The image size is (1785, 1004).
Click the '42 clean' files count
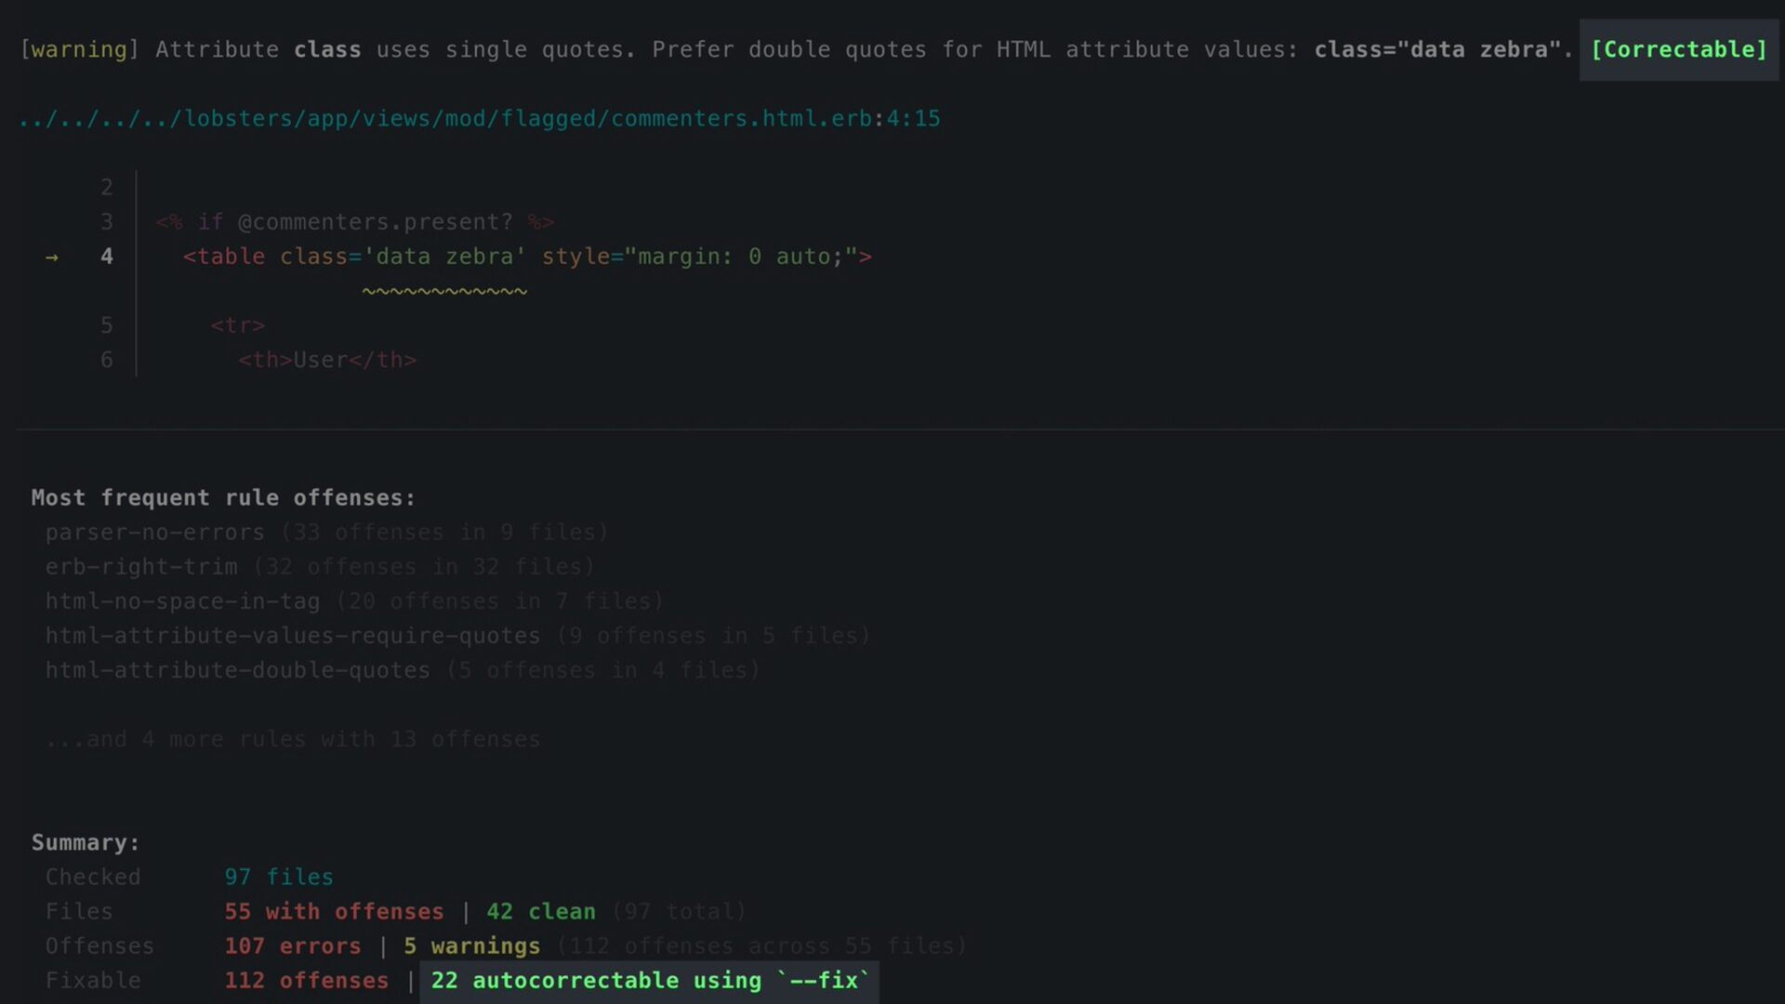coord(540,912)
